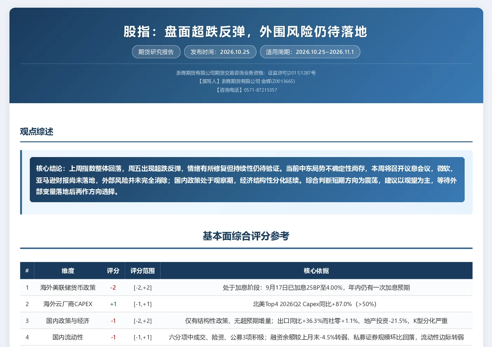Viewport: 492px width, 347px height.
Task: Select the 海外美联储货币政策 cell
Action: point(68,288)
